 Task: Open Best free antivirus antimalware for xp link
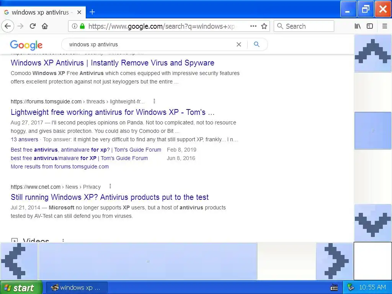point(86,150)
